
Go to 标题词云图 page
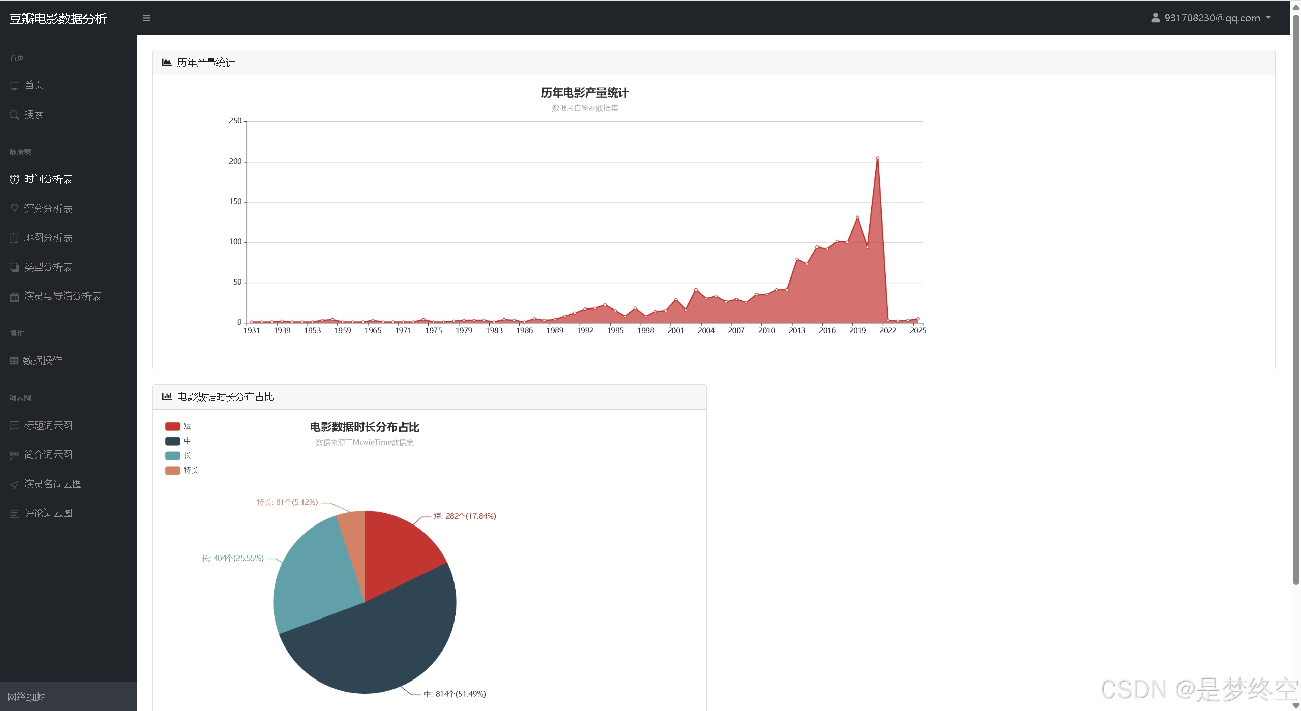[48, 426]
